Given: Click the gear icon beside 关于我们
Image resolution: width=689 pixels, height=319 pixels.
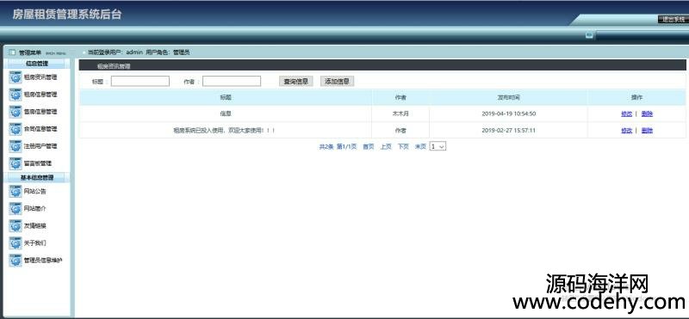Looking at the screenshot, I should (16, 243).
